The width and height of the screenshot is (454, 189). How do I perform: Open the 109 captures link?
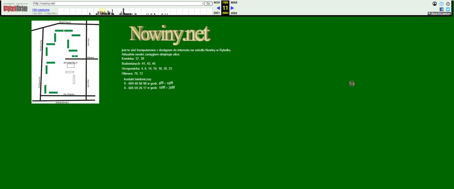(x=41, y=10)
